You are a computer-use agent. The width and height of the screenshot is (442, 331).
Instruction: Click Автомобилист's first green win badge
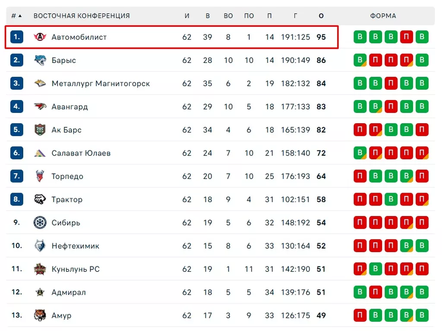(360, 37)
